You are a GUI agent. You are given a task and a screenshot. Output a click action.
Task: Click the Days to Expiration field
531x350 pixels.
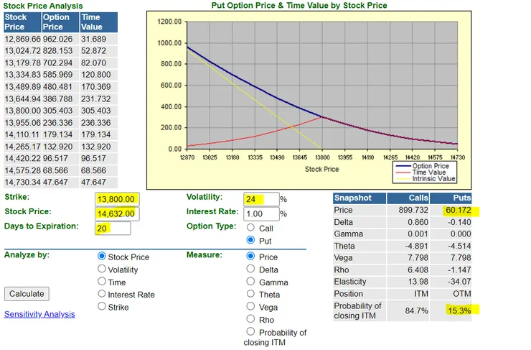pyautogui.click(x=113, y=229)
